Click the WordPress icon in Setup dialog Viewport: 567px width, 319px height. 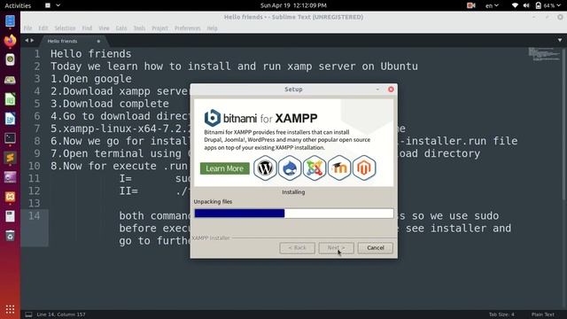pos(265,167)
